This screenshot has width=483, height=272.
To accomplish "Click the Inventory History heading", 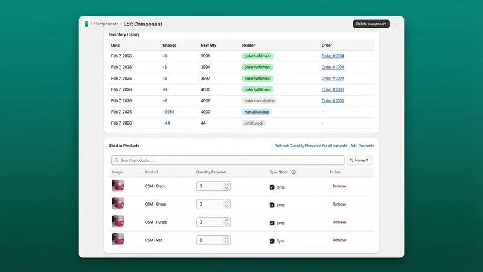I will pyautogui.click(x=124, y=34).
